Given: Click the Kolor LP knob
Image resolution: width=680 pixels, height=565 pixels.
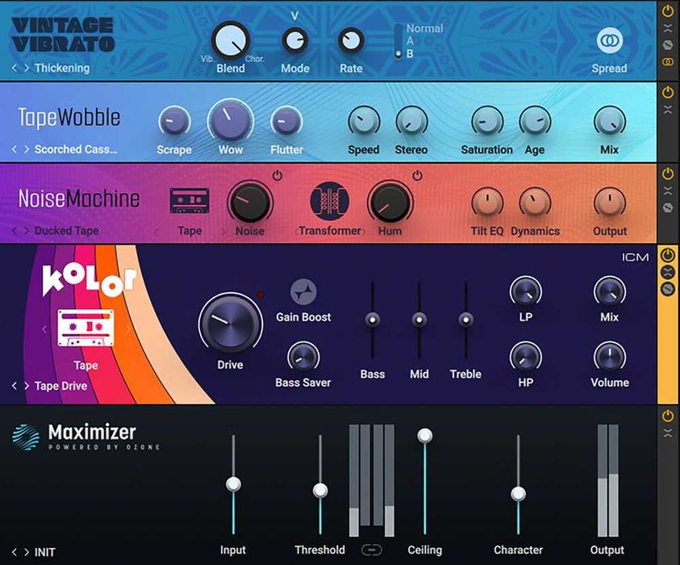Looking at the screenshot, I should point(526,291).
